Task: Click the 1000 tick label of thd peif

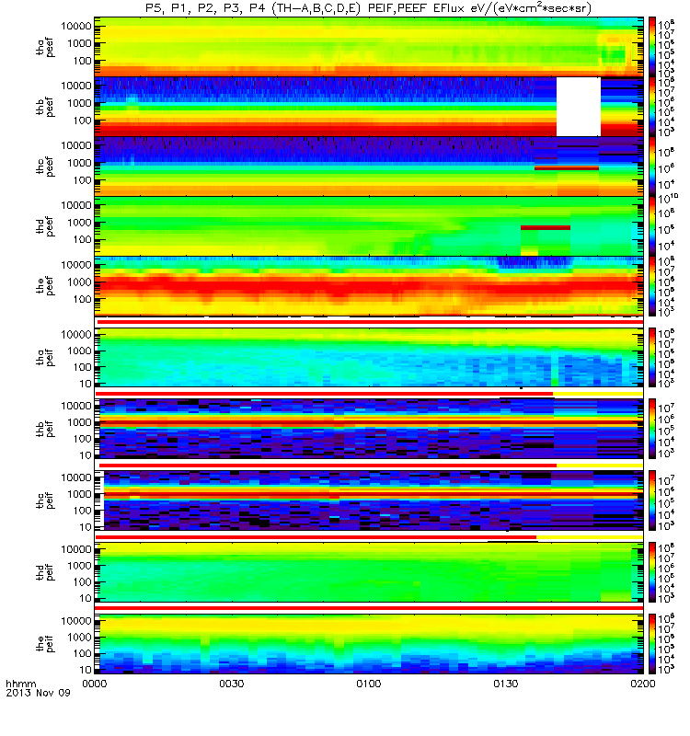Action: point(79,566)
